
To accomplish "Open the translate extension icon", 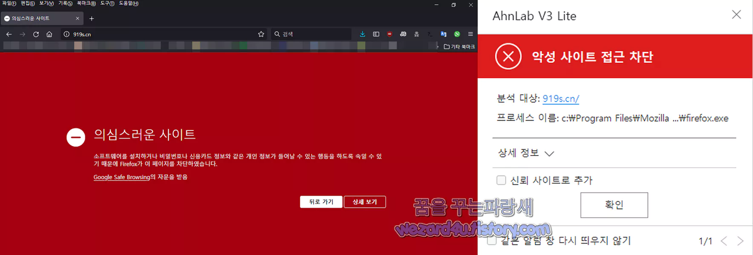I will (x=444, y=34).
